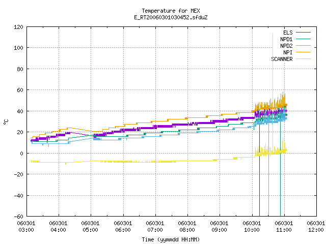This screenshot has height=244, width=326.
Task: Click the 060301 05:00 time tick label
Action: tap(90, 227)
